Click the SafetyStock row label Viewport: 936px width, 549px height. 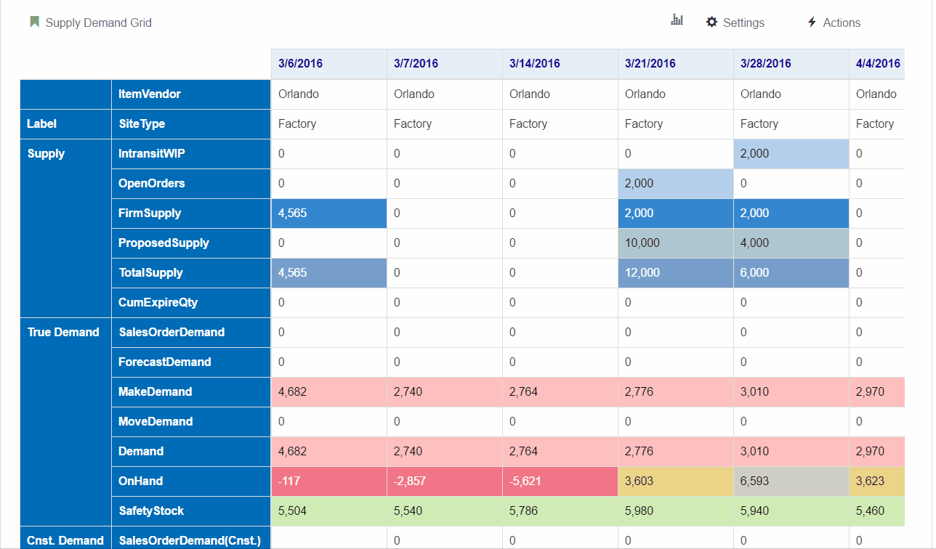[151, 511]
